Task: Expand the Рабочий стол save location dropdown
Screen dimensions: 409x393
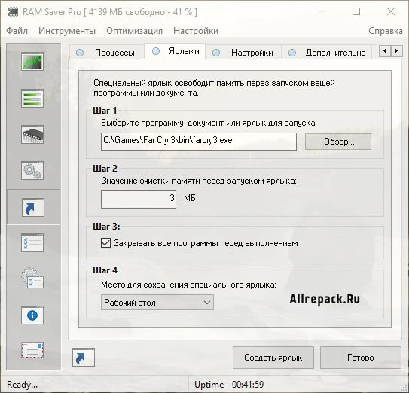Action: (x=157, y=303)
